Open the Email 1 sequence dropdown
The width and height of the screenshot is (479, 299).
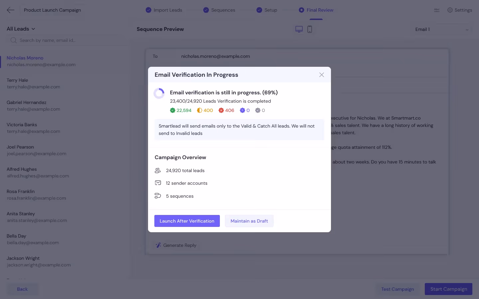point(442,29)
